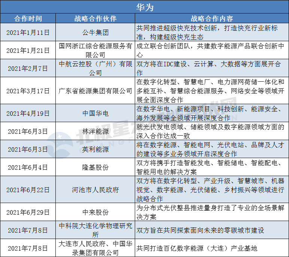Viewport: 289px width, 257px height.
Task: Click the 中航云控股（广州）有限公司 cell
Action: [95, 68]
